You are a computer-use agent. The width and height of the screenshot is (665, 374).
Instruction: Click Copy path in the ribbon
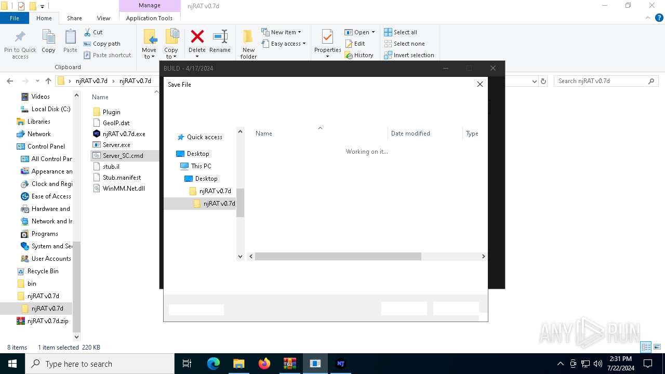tap(102, 44)
